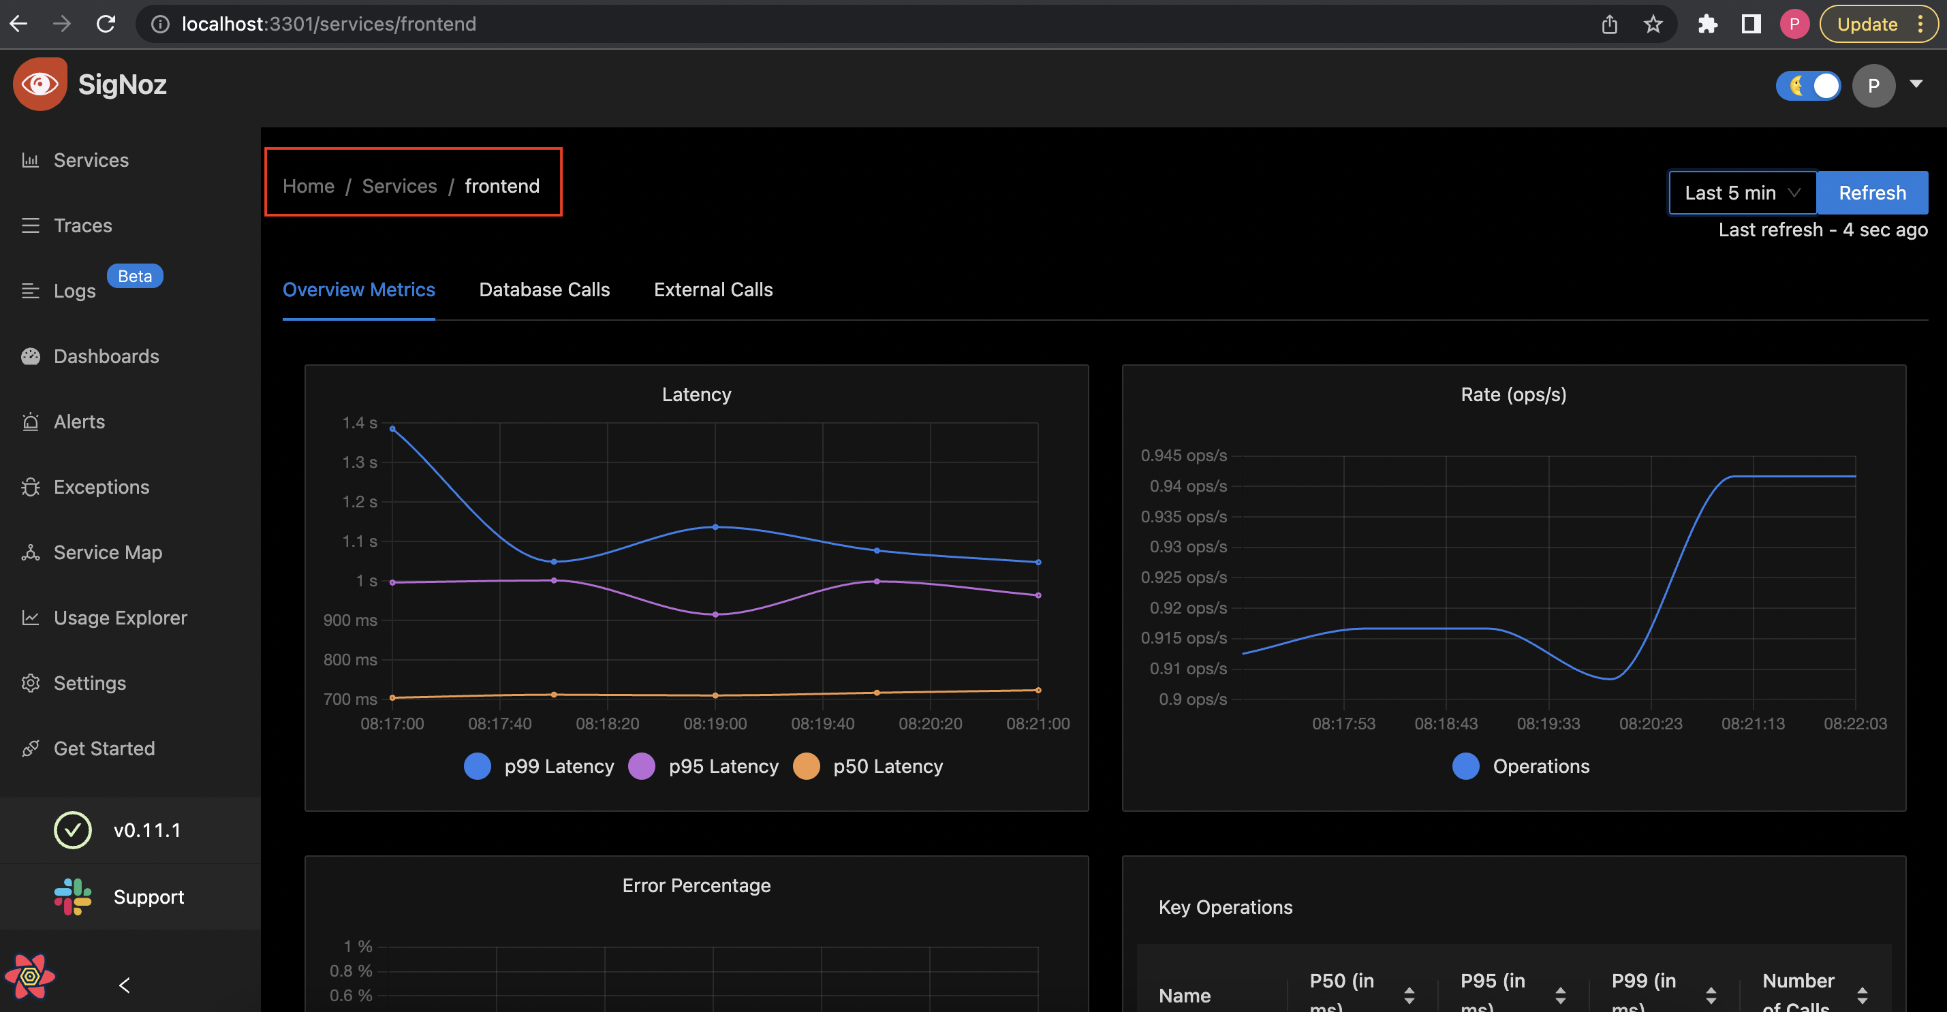
Task: Click the Slack Support icon
Action: coord(73,896)
